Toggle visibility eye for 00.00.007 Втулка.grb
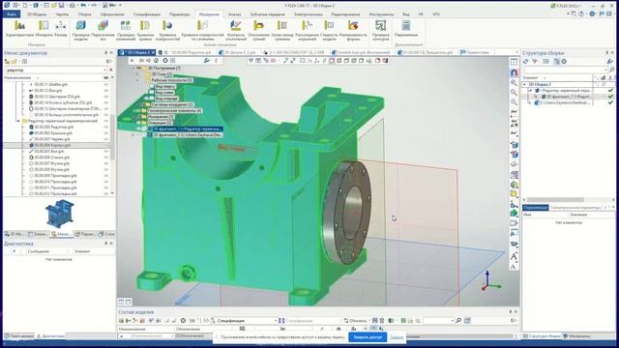Viewport: 619px width, 348px height. pyautogui.click(x=105, y=163)
